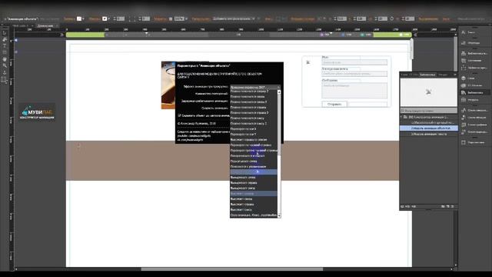Open the Состояния panel icon
This screenshot has height=277, width=492.
click(x=464, y=60)
